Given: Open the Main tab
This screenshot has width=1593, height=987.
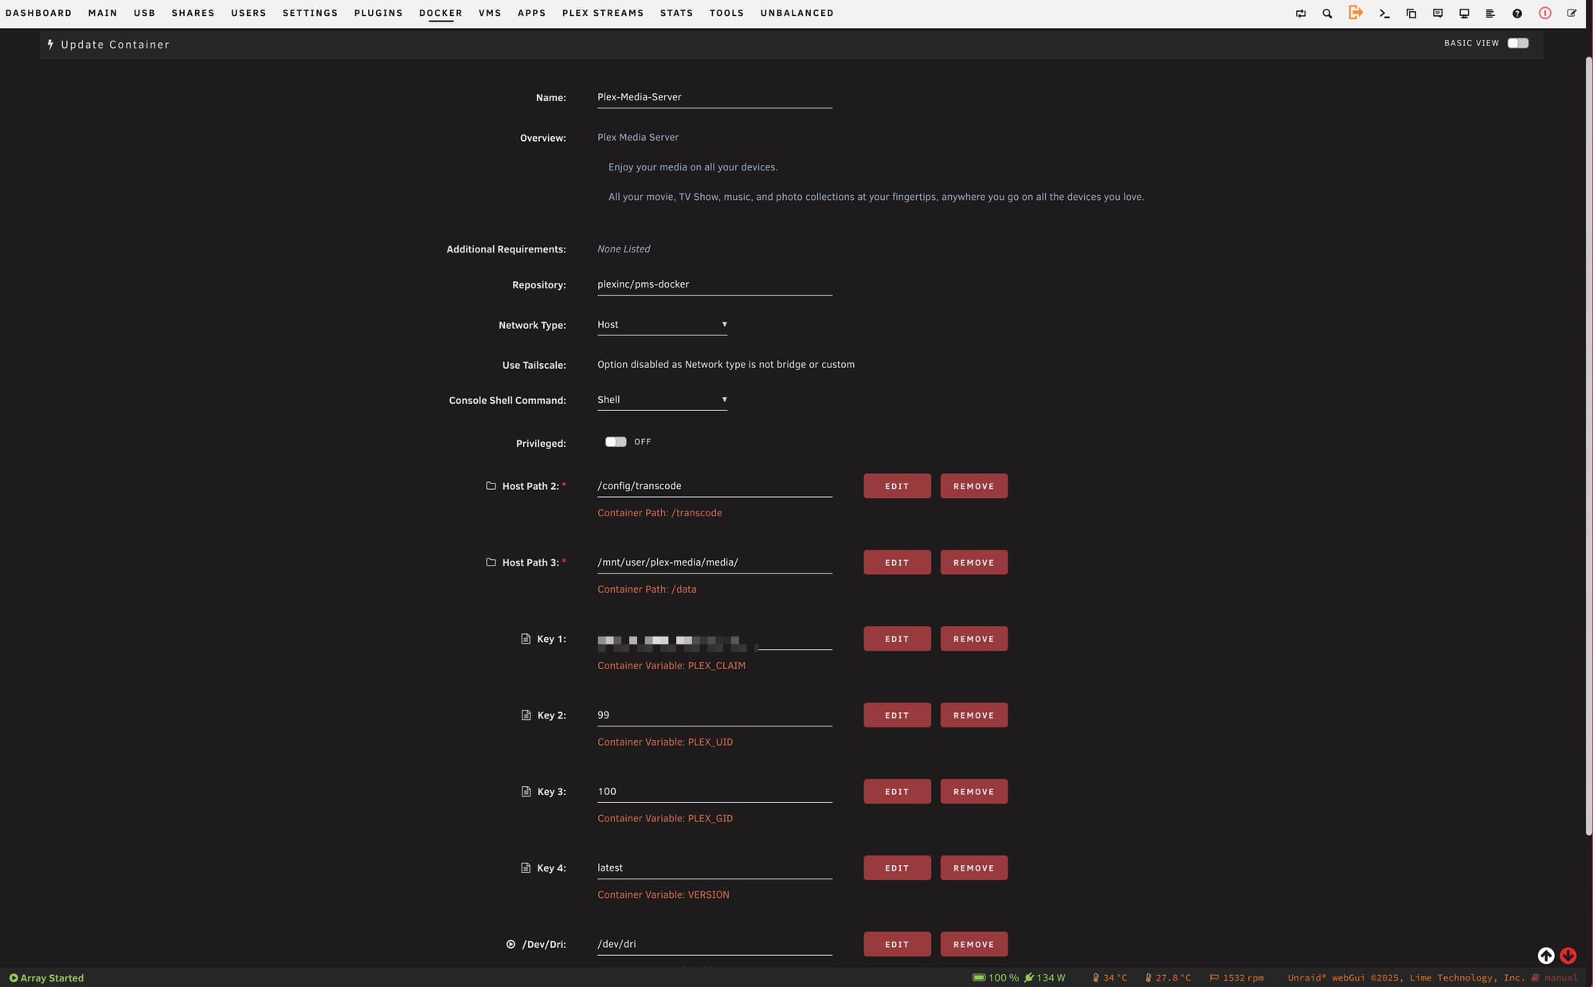Looking at the screenshot, I should point(103,13).
